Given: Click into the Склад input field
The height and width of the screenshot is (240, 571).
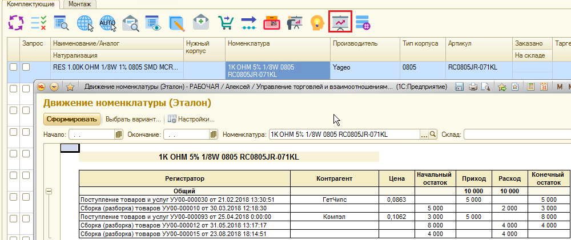Looking at the screenshot, I should [517, 135].
